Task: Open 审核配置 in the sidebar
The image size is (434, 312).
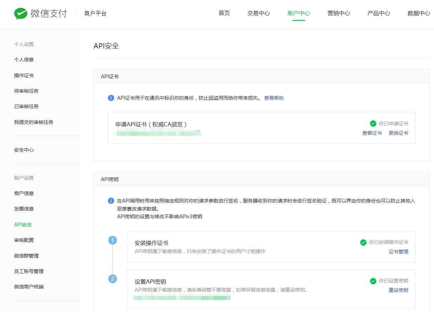Action: [x=24, y=240]
